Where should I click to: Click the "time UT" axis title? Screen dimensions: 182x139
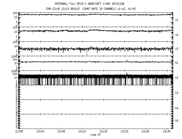(x=96, y=135)
